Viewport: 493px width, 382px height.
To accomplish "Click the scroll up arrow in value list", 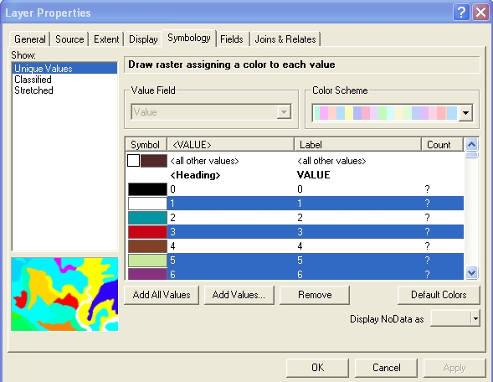I will [x=471, y=144].
